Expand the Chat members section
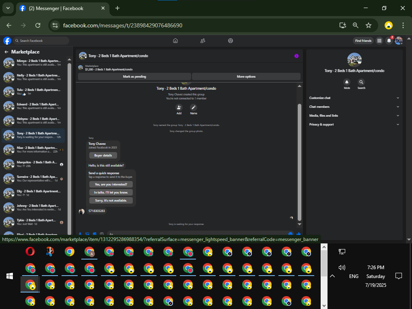412x309 pixels. pyautogui.click(x=354, y=107)
